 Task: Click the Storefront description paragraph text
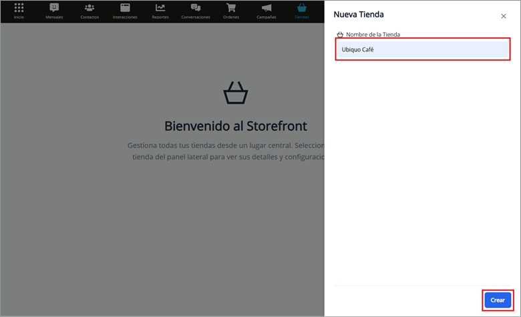[x=227, y=151]
